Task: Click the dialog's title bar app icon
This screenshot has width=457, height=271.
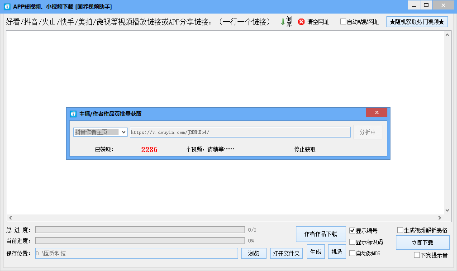Action: coord(73,114)
